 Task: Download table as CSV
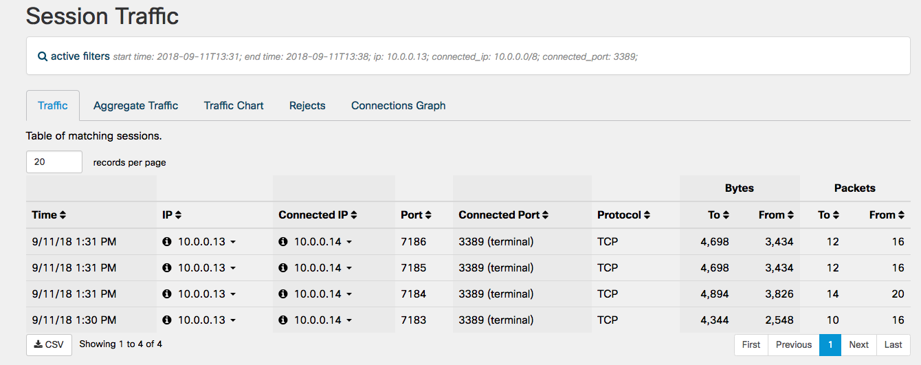click(x=49, y=344)
